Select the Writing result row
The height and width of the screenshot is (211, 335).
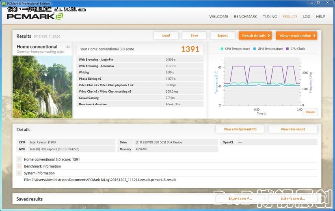[x=140, y=72]
